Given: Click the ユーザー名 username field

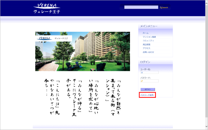Looking at the screenshot, I should [149, 72].
